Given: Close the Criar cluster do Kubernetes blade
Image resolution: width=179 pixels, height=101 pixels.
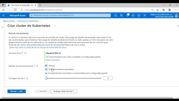Looking at the screenshot, I should point(178,26).
